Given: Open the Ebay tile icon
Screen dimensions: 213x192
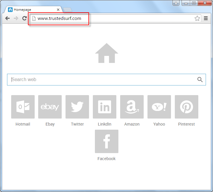Looking at the screenshot, I should coord(50,107).
